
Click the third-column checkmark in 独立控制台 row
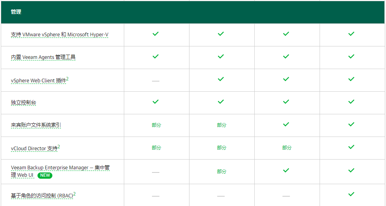tap(286, 102)
